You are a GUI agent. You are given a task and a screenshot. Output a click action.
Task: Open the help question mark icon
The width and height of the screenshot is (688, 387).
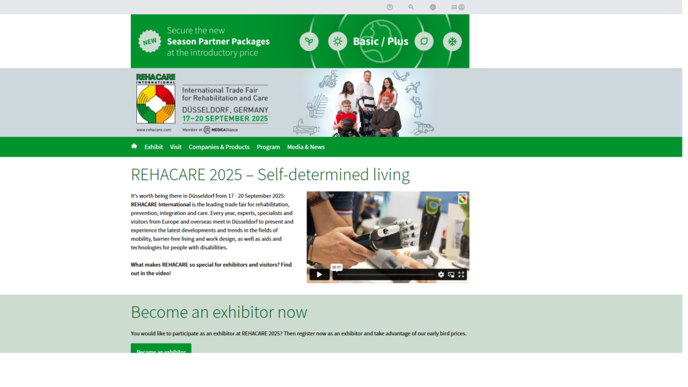coord(390,7)
